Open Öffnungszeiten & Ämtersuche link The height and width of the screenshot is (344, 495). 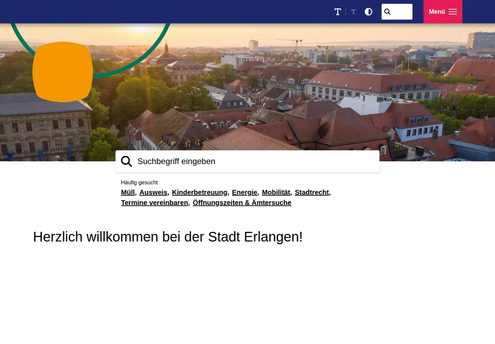coord(242,203)
